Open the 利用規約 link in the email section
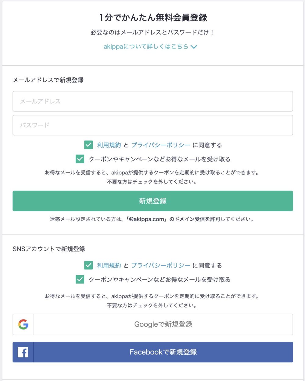This screenshot has width=305, height=381. pos(108,145)
